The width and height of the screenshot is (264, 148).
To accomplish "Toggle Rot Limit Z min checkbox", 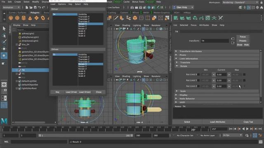I will pyautogui.click(x=198, y=86).
